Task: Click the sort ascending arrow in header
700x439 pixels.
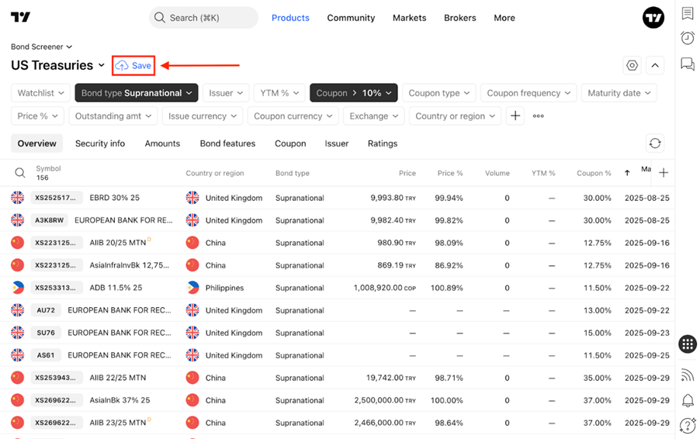Action: [x=627, y=173]
